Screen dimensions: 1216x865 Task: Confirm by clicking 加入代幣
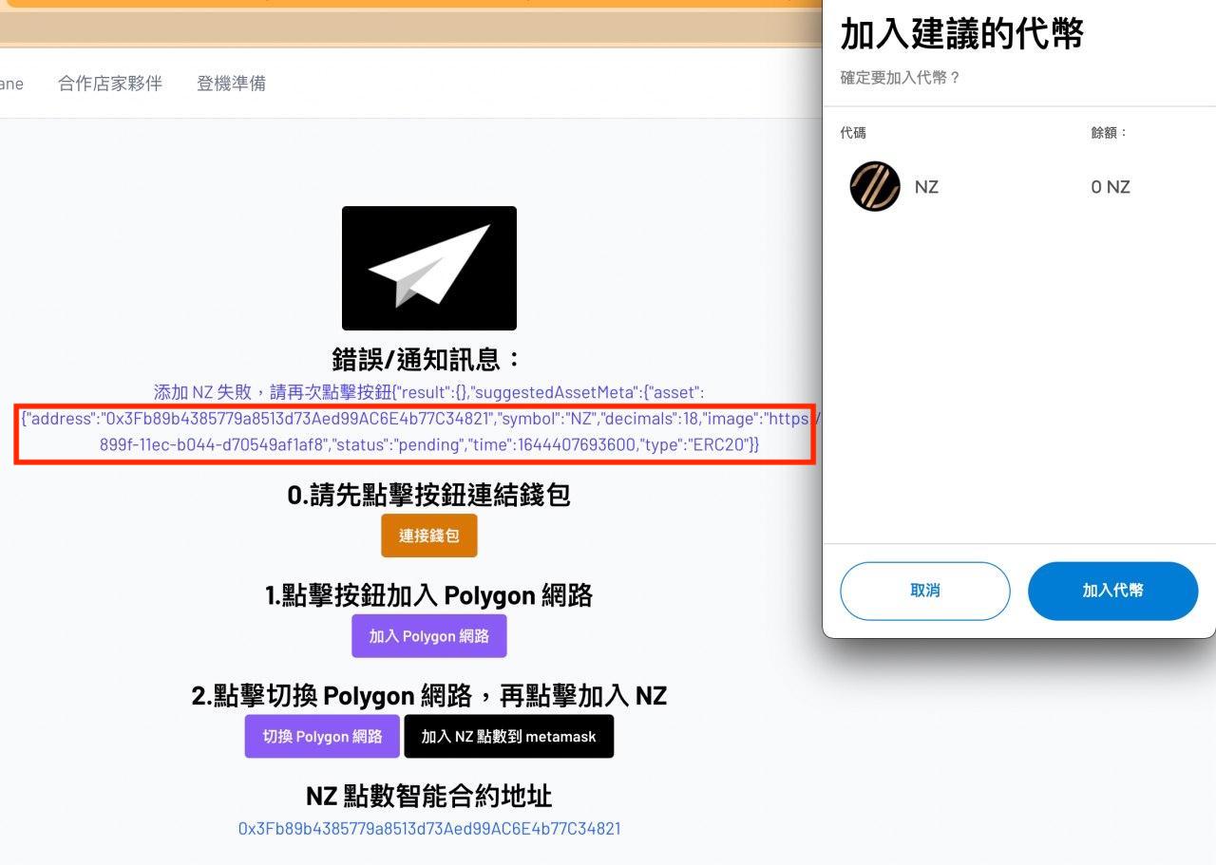coord(1112,591)
